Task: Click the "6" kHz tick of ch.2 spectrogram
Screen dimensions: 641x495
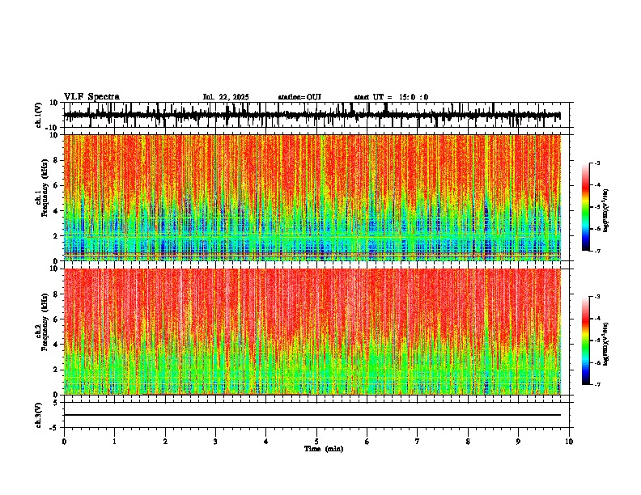Action: 56,319
